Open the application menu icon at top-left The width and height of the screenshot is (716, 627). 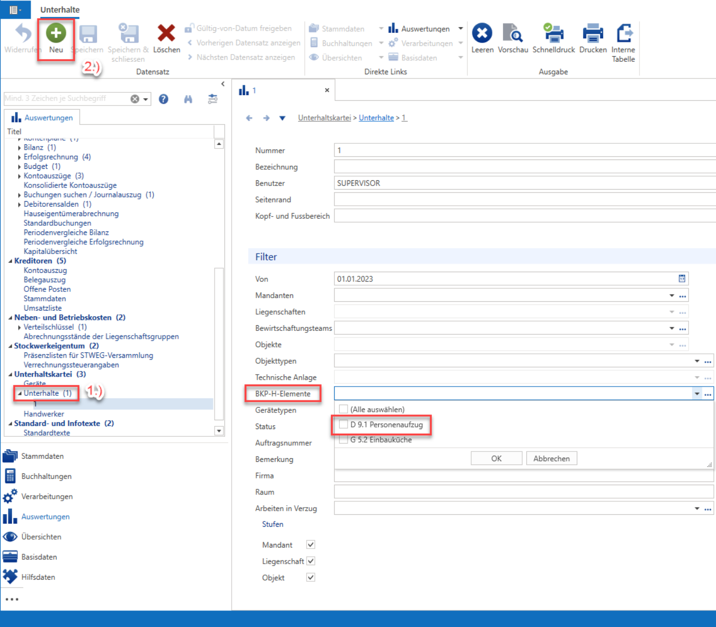click(x=15, y=9)
